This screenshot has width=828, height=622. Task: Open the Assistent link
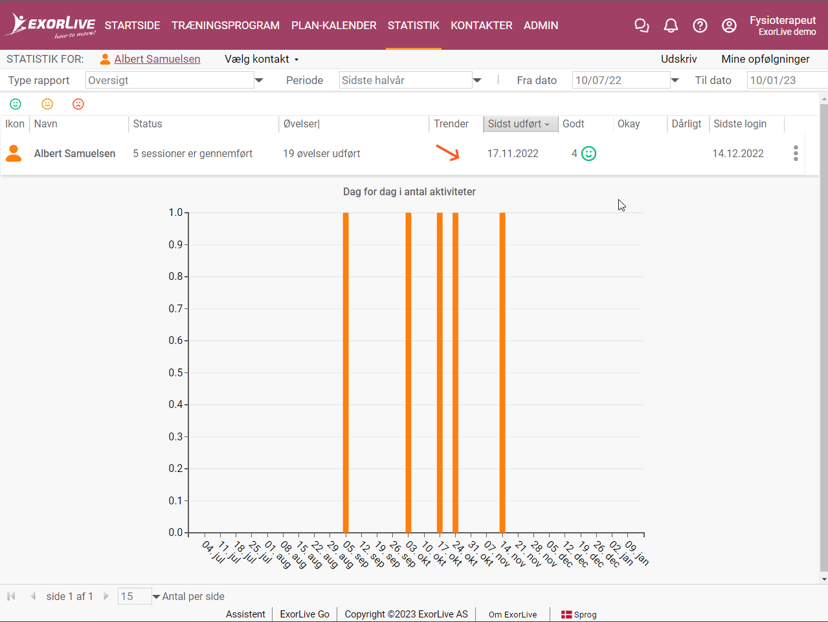pos(245,614)
